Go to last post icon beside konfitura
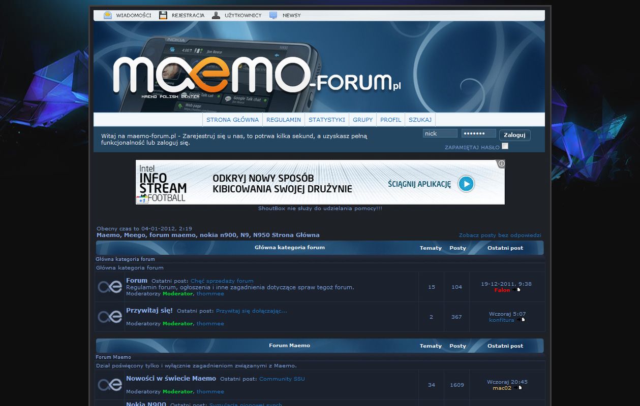The width and height of the screenshot is (640, 406). tap(521, 320)
